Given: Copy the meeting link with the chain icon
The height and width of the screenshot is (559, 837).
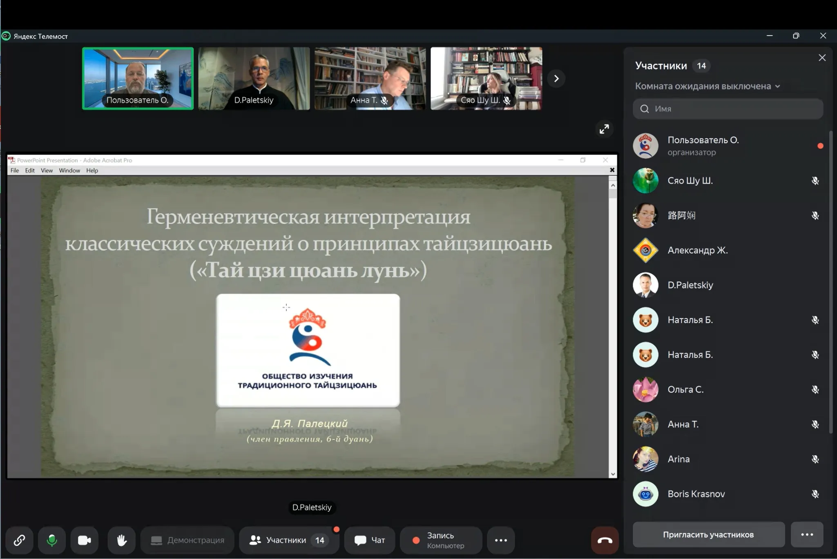Looking at the screenshot, I should tap(19, 540).
